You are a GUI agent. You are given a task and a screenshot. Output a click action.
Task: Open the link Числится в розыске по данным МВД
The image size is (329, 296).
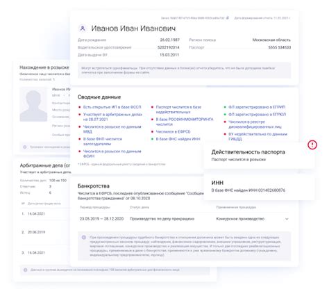112,129
